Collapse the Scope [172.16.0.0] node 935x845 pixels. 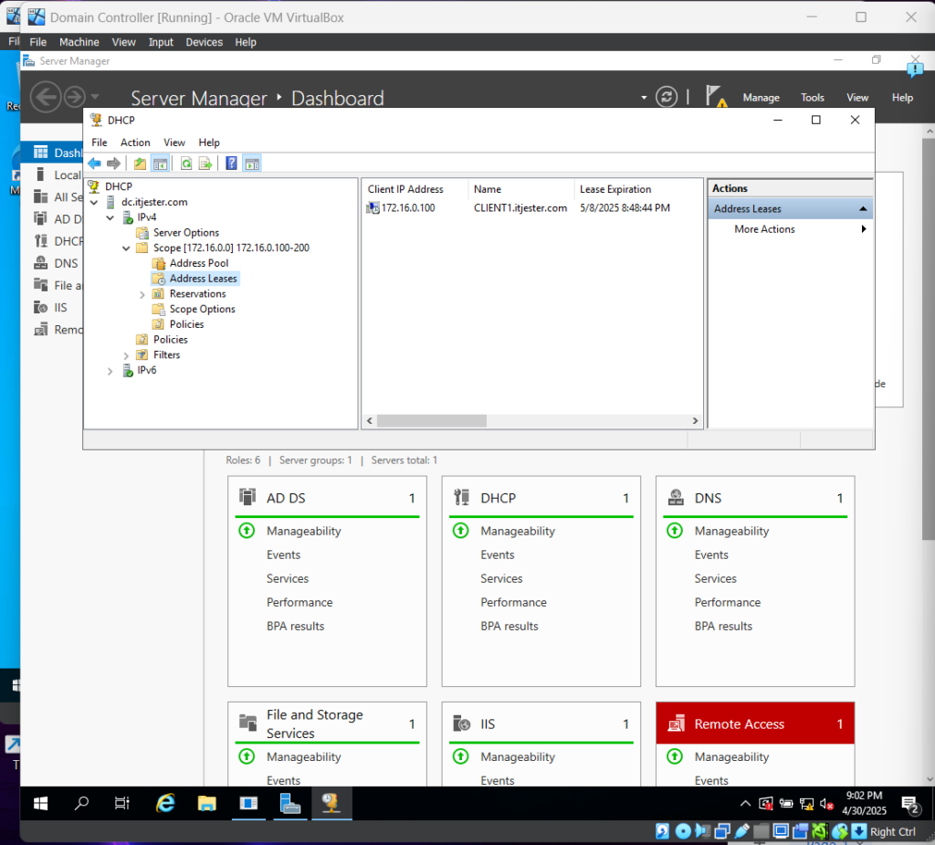click(126, 248)
